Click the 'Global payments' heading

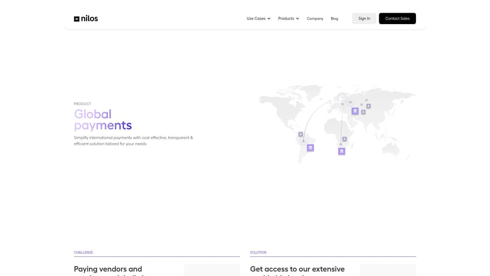[x=103, y=120]
